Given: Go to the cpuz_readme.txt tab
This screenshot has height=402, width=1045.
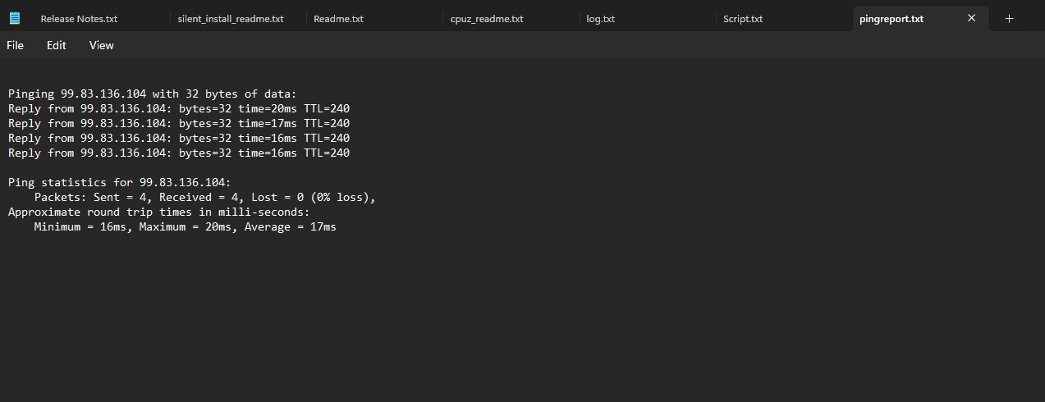Looking at the screenshot, I should 486,19.
